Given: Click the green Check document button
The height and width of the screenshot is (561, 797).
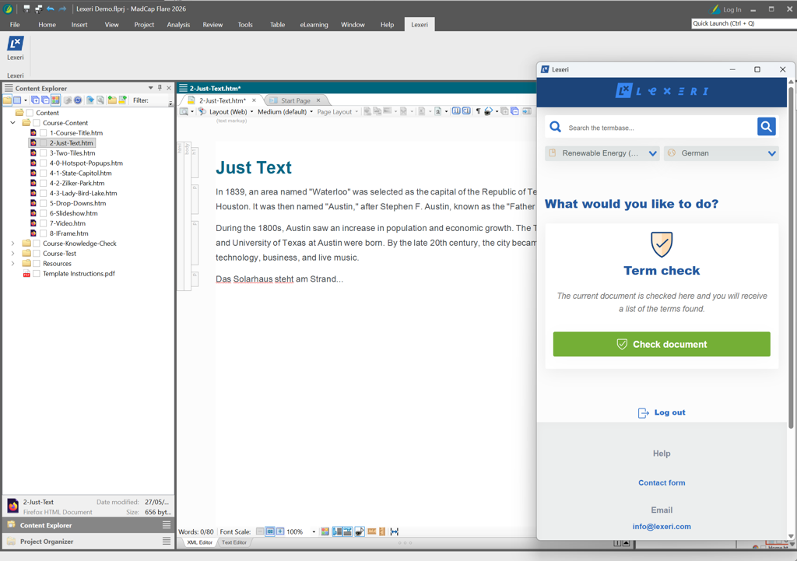Looking at the screenshot, I should [662, 344].
